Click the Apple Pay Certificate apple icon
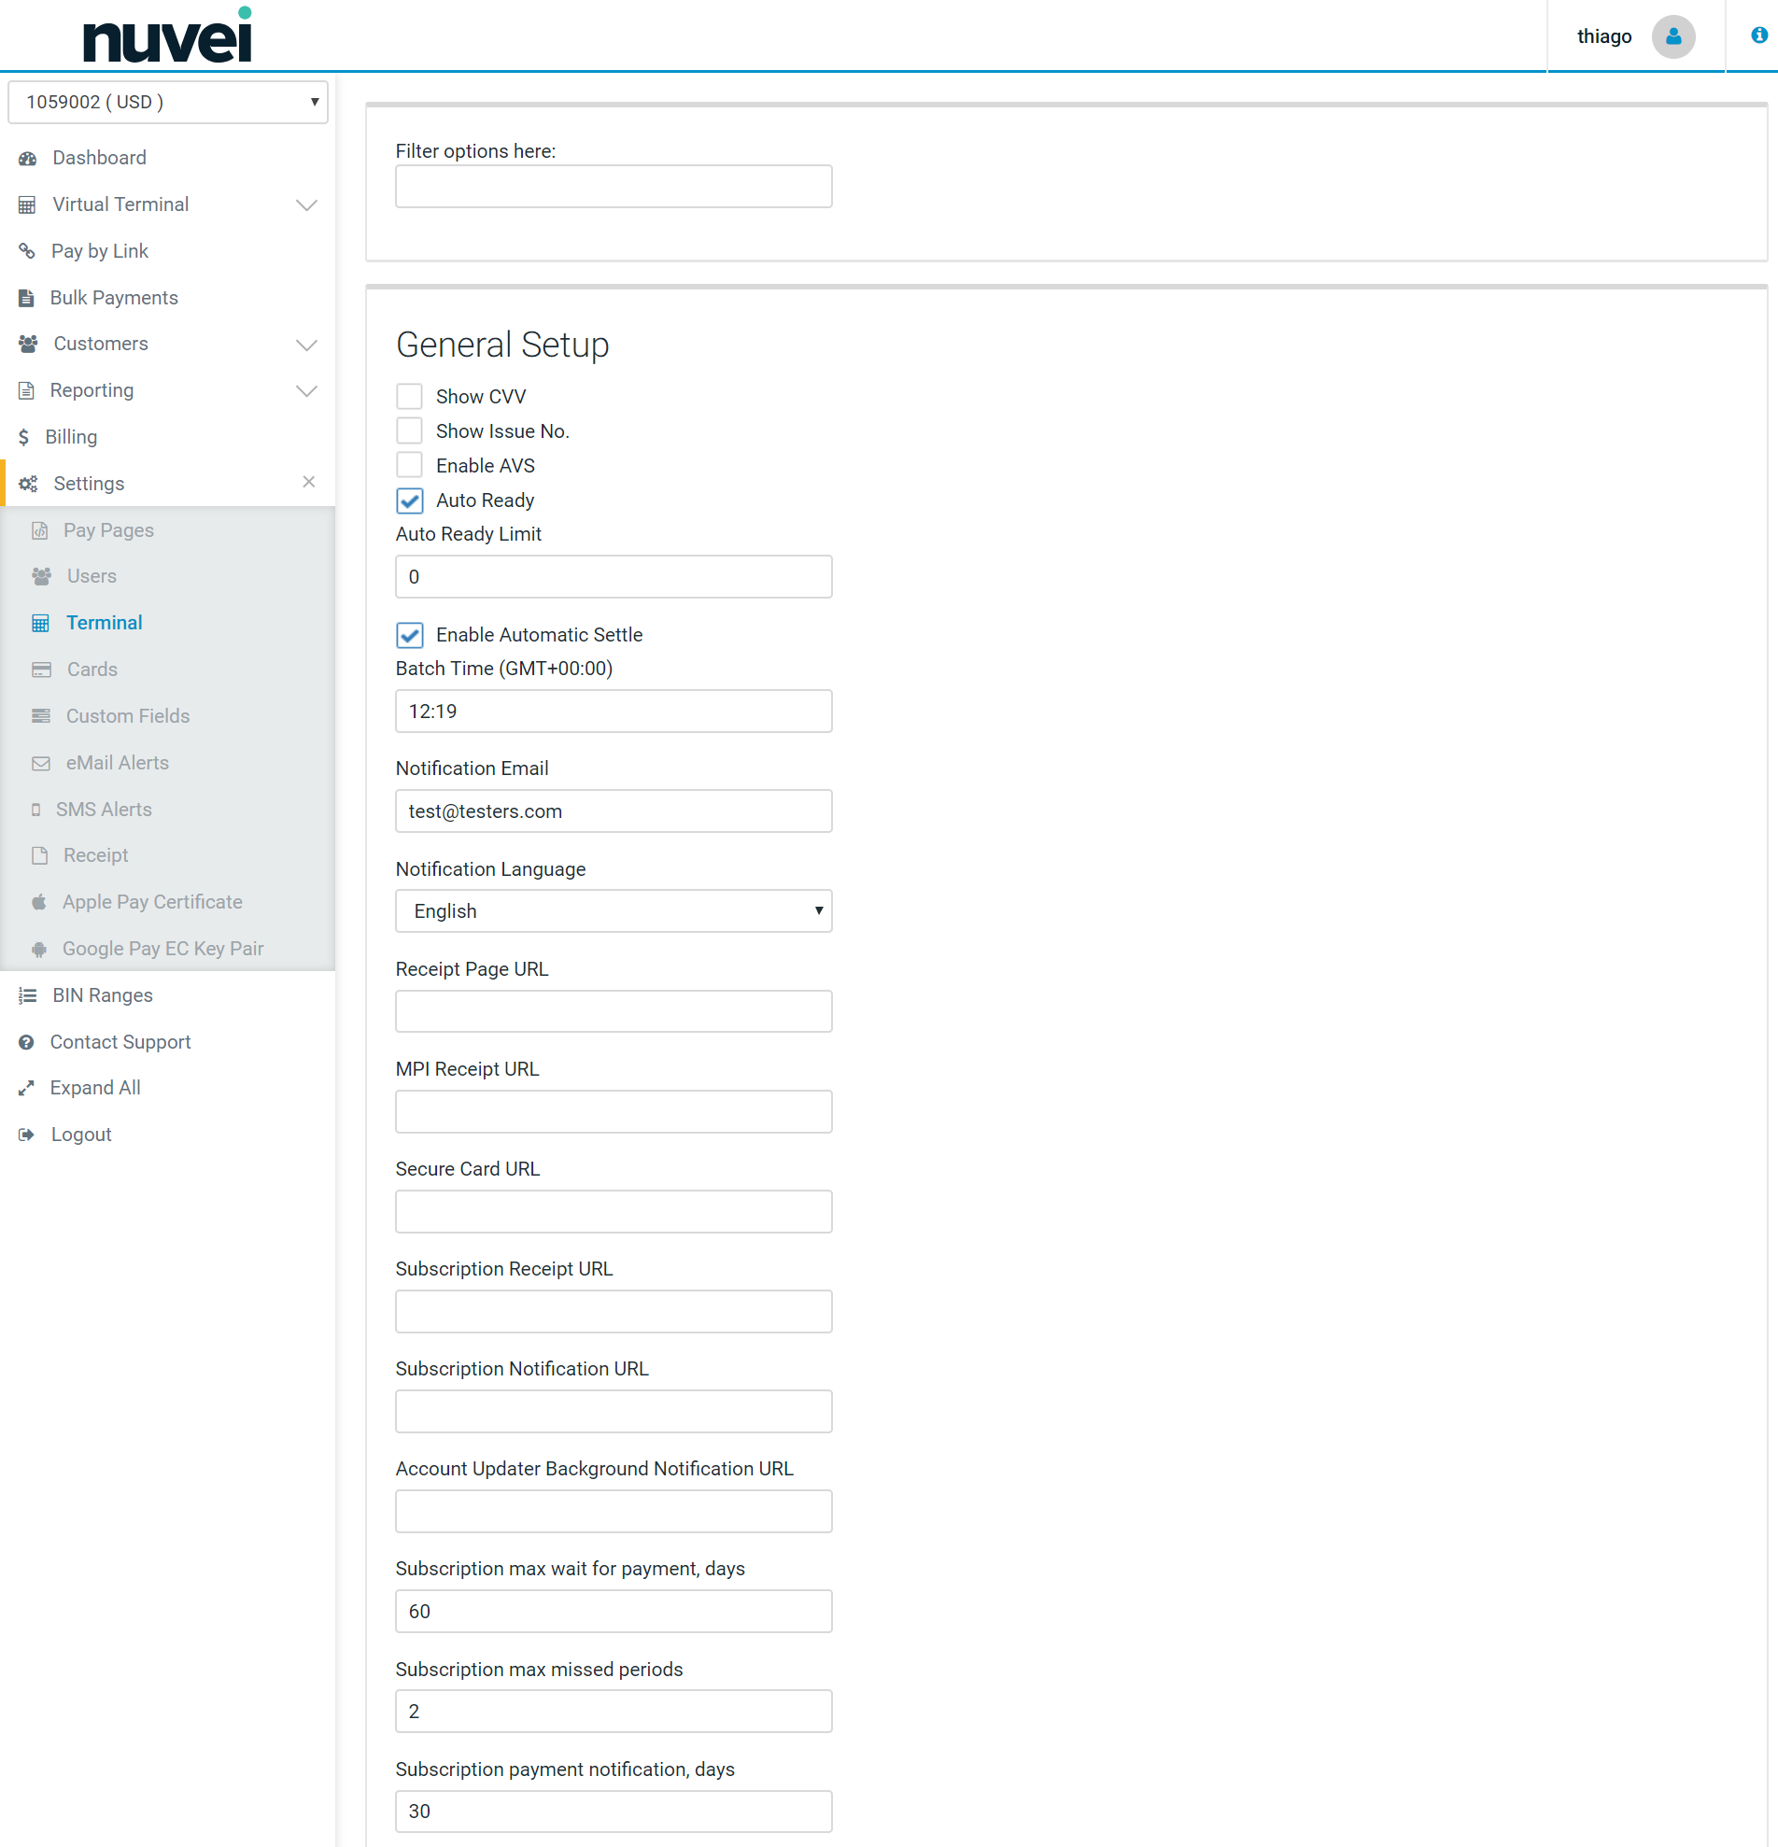Image resolution: width=1778 pixels, height=1847 pixels. click(x=38, y=903)
